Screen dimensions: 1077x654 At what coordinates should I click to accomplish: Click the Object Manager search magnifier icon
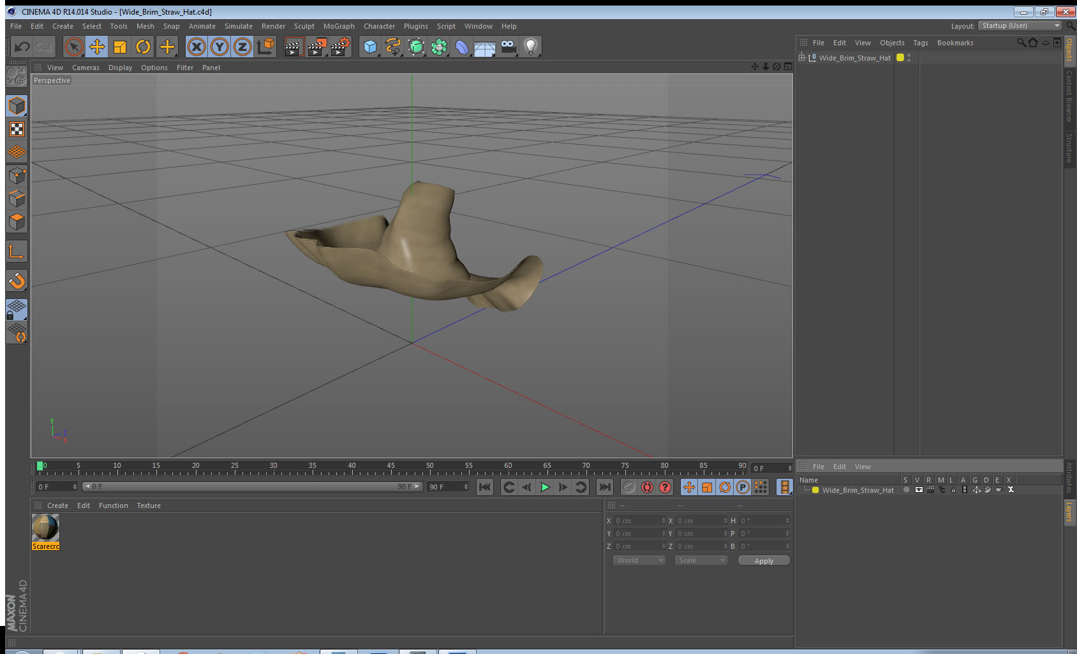coord(1021,43)
